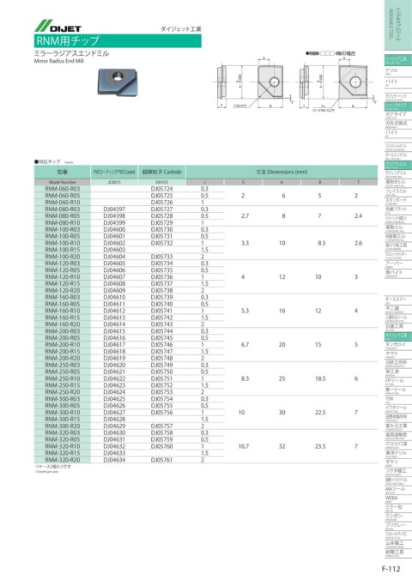Open the 角バイト index tab
This screenshot has width=412, height=581.
(x=398, y=274)
